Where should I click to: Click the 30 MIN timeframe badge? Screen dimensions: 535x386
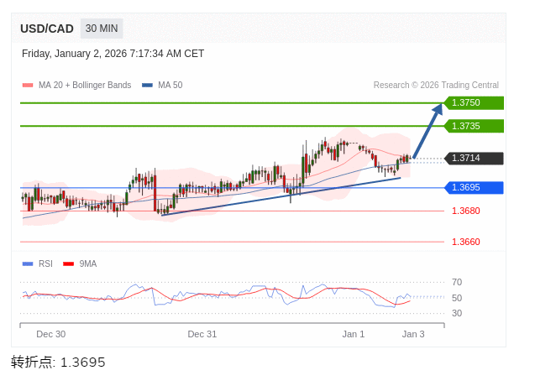point(102,29)
